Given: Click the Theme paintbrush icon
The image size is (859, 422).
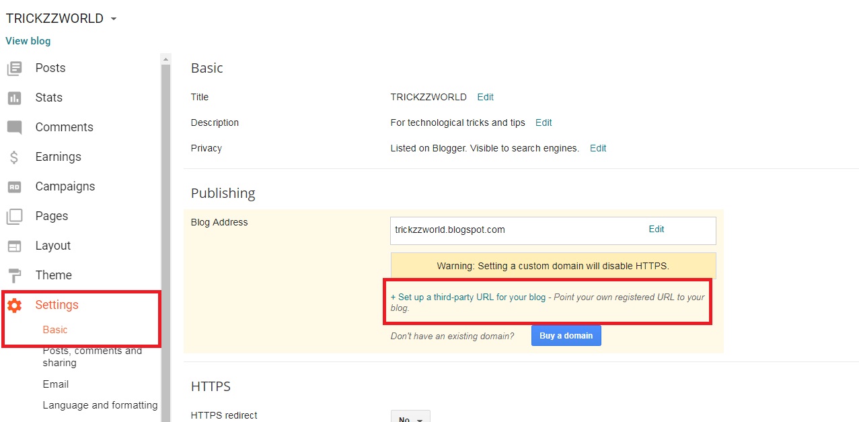Looking at the screenshot, I should pos(14,275).
